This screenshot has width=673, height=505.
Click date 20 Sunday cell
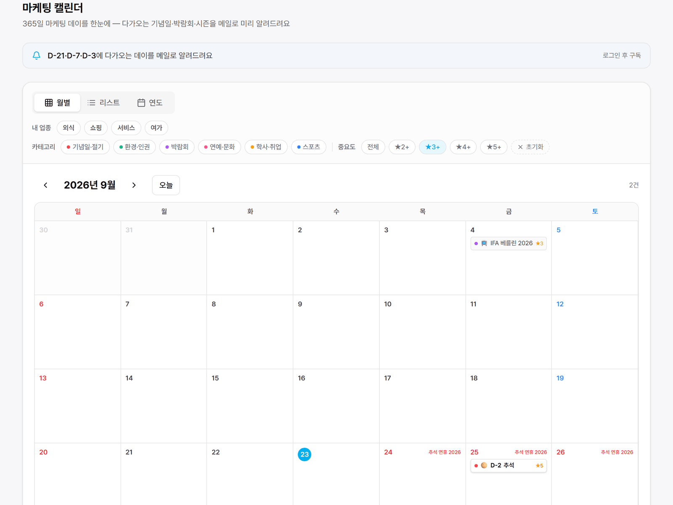78,474
